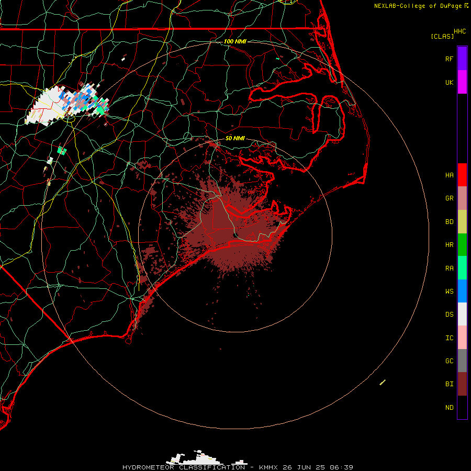Click the '100 NMI' range ring label
Screen dimensions: 471x471
coord(235,41)
